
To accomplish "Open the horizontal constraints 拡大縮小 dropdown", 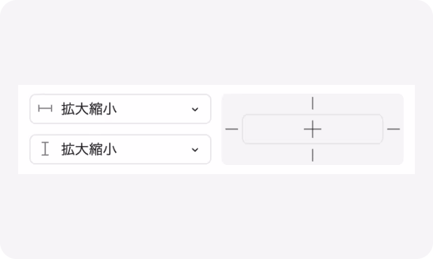I will click(x=120, y=109).
